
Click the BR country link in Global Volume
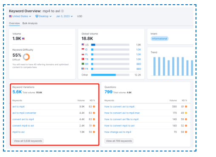pyautogui.click(x=86, y=64)
